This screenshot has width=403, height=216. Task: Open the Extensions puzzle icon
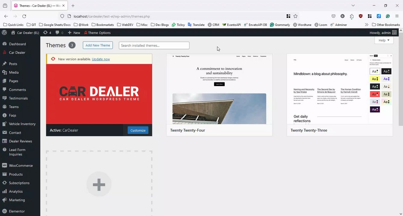pyautogui.click(x=352, y=16)
